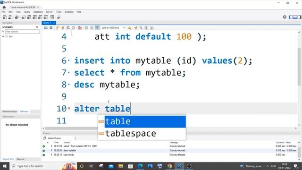Toggle the bottom output panel visibility

click(295, 17)
